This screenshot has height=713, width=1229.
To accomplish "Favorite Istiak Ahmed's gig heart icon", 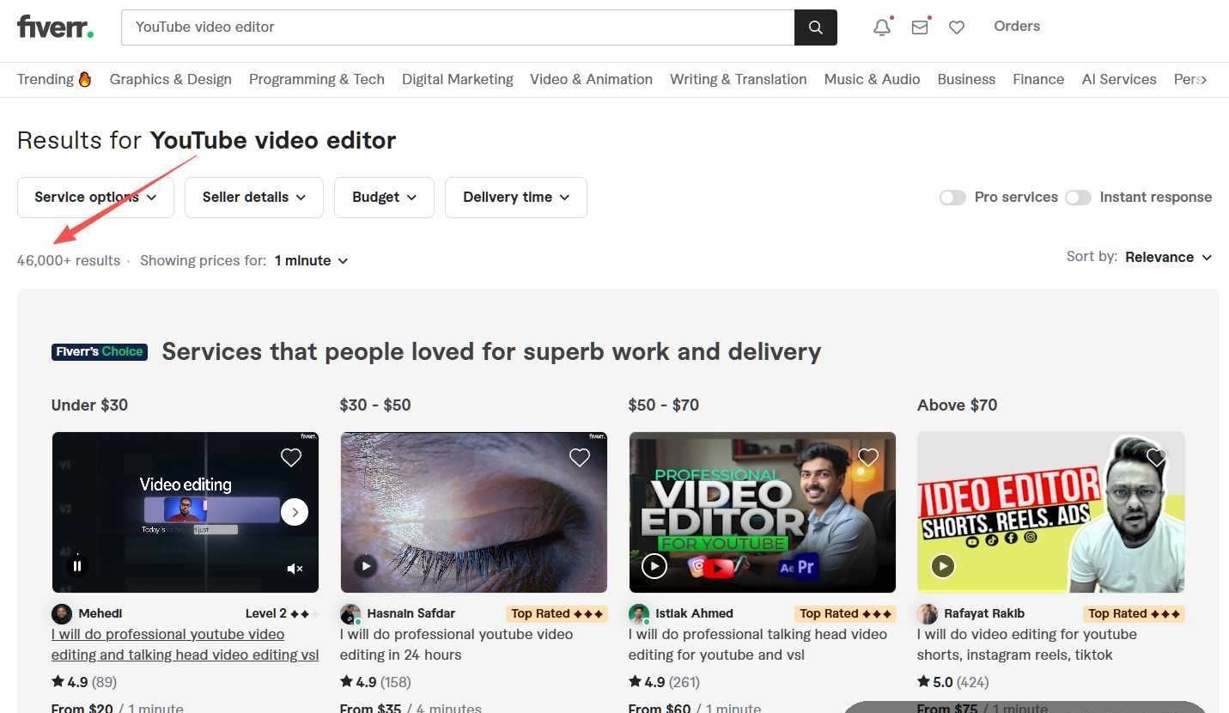I will point(868,457).
